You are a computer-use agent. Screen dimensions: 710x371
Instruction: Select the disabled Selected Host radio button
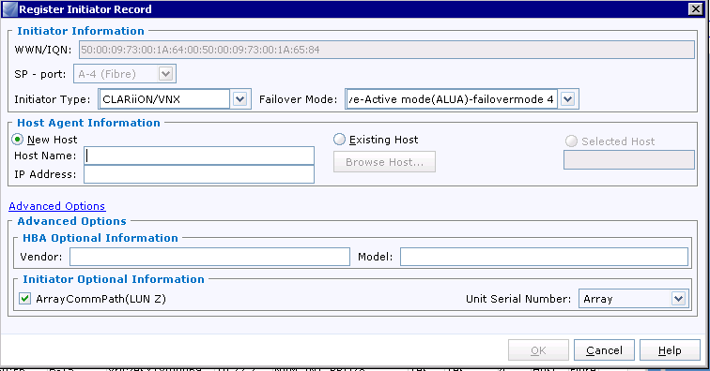click(571, 141)
